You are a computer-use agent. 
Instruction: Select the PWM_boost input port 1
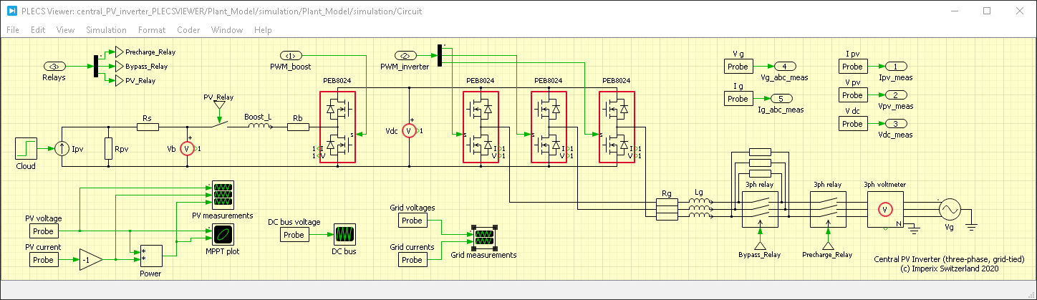click(290, 55)
